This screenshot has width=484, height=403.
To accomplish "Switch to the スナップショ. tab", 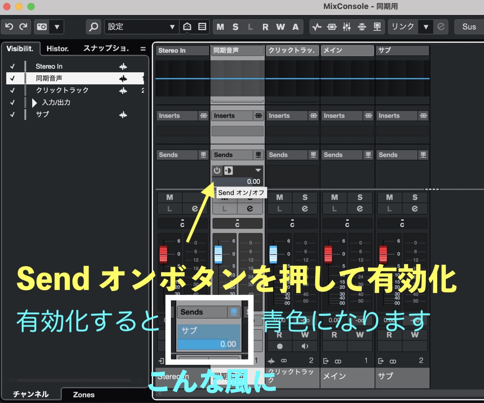I will 106,49.
